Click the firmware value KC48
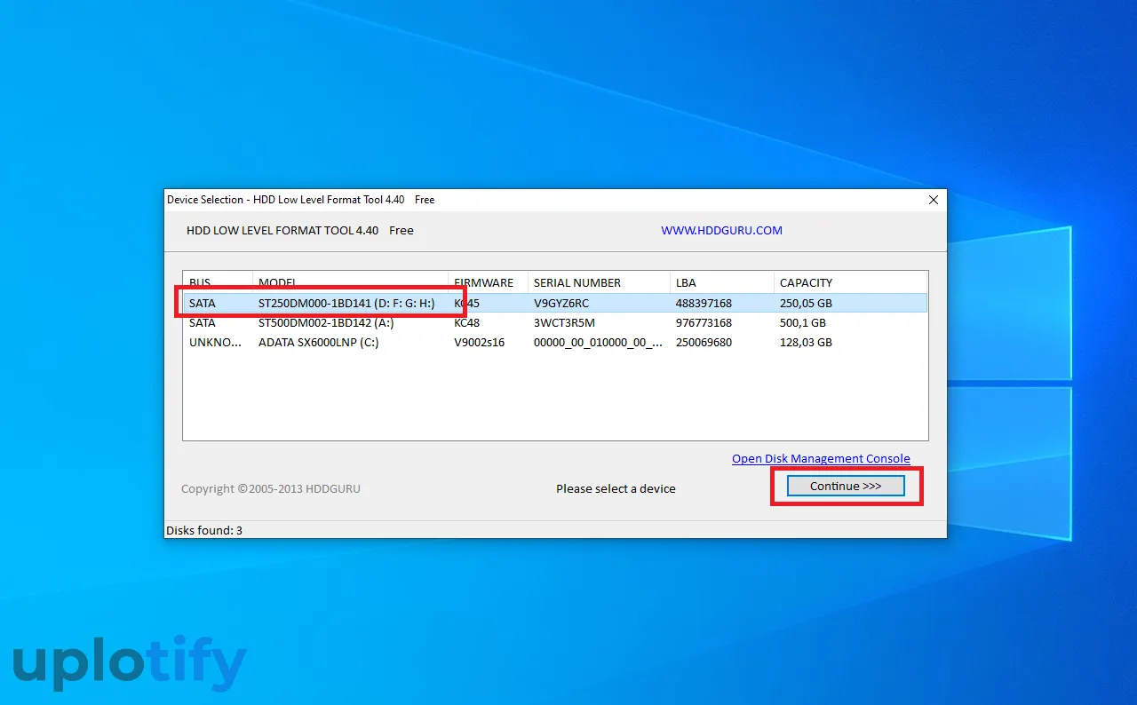 pyautogui.click(x=466, y=322)
